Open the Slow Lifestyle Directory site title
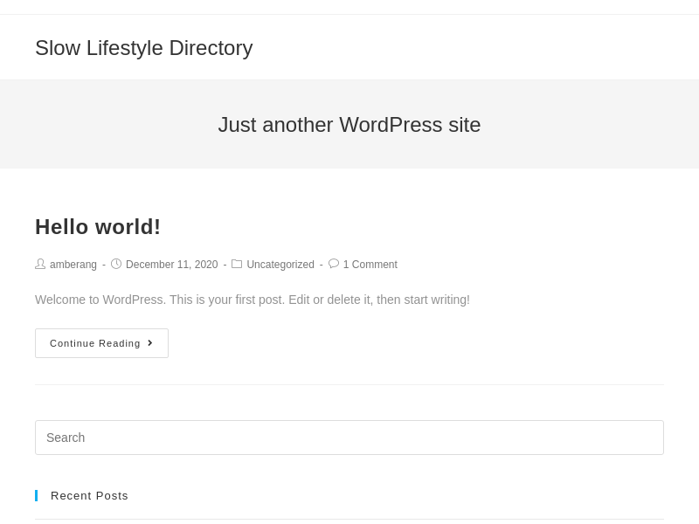This screenshot has height=524, width=699. [x=143, y=48]
